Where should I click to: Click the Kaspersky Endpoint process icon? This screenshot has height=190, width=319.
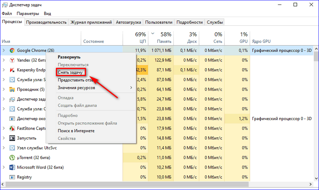pyautogui.click(x=12, y=70)
